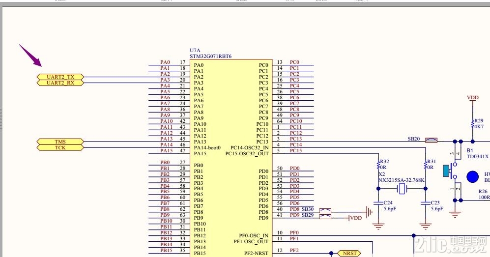Select the VDD power port above R29
Viewport: 490px width, 257px height.
(473, 98)
